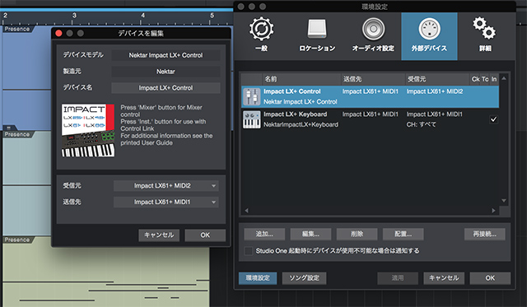The height and width of the screenshot is (307, 527).
Task: Click キャンセル in the preferences window
Action: coord(444,278)
